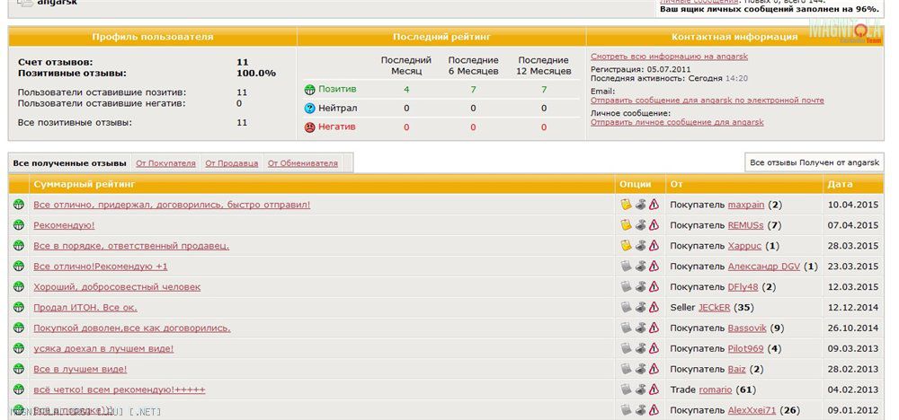899x420 pixels.
Task: Open 'Смотреть всю информацию на angarsk' link
Action: pyautogui.click(x=669, y=57)
